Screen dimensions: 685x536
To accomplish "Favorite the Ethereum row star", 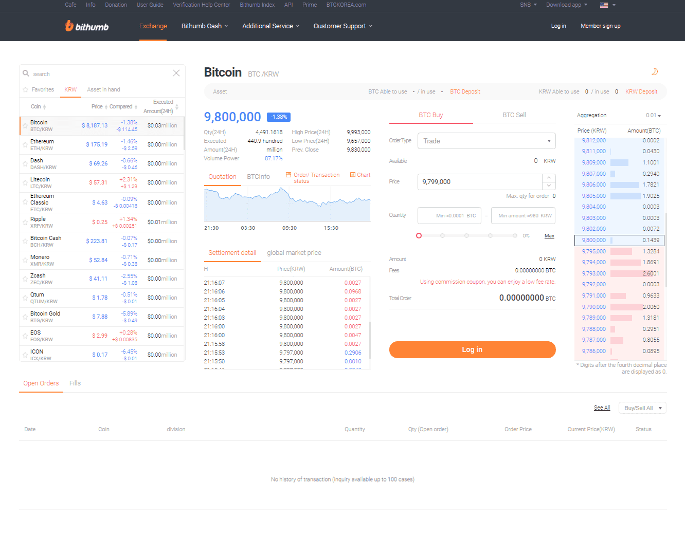I will 25,145.
